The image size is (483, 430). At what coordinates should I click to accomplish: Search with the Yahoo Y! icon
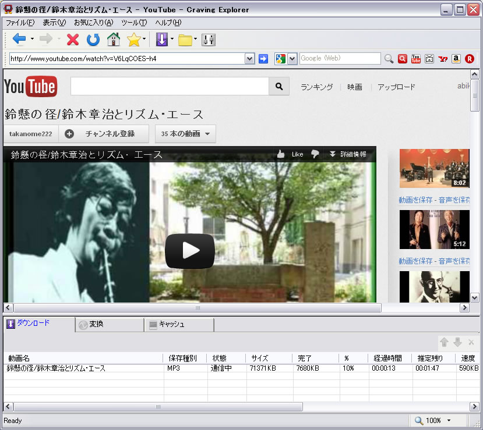click(x=443, y=58)
